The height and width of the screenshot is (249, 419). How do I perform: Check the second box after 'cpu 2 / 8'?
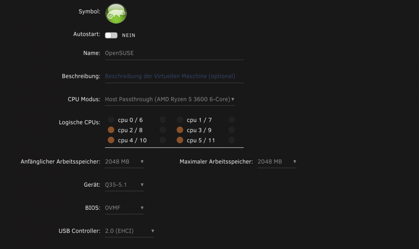click(x=163, y=130)
